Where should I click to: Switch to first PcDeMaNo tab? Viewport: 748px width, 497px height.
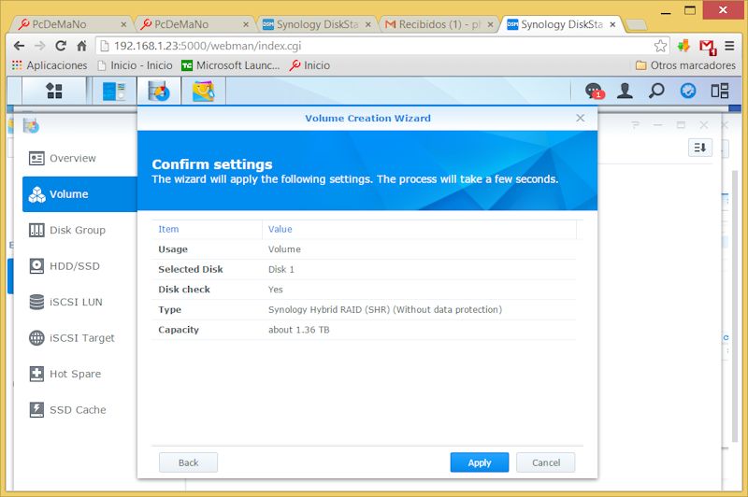[72, 24]
